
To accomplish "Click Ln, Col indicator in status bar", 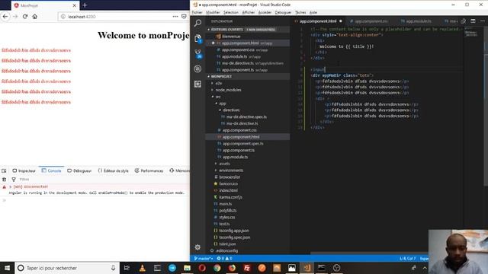I will (x=407, y=259).
